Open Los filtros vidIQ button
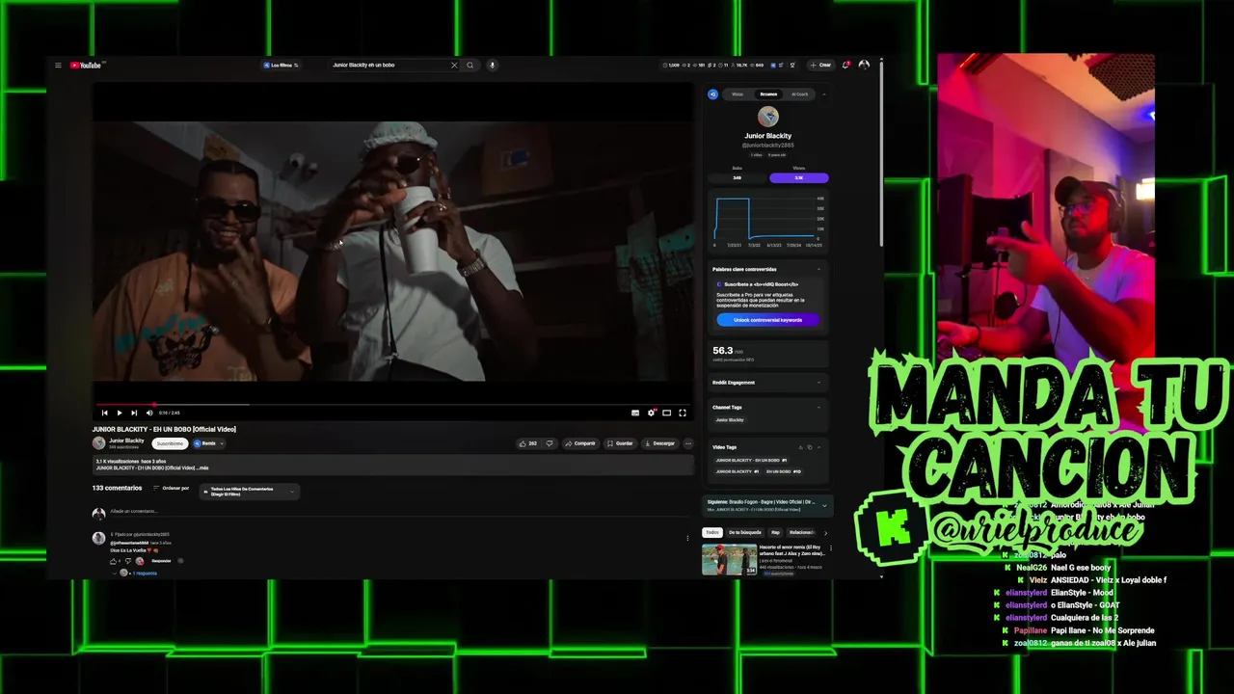The image size is (1234, 694). (x=281, y=66)
